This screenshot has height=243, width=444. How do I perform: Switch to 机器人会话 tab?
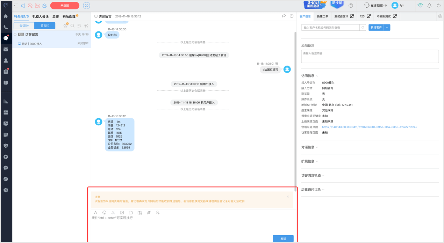click(41, 16)
